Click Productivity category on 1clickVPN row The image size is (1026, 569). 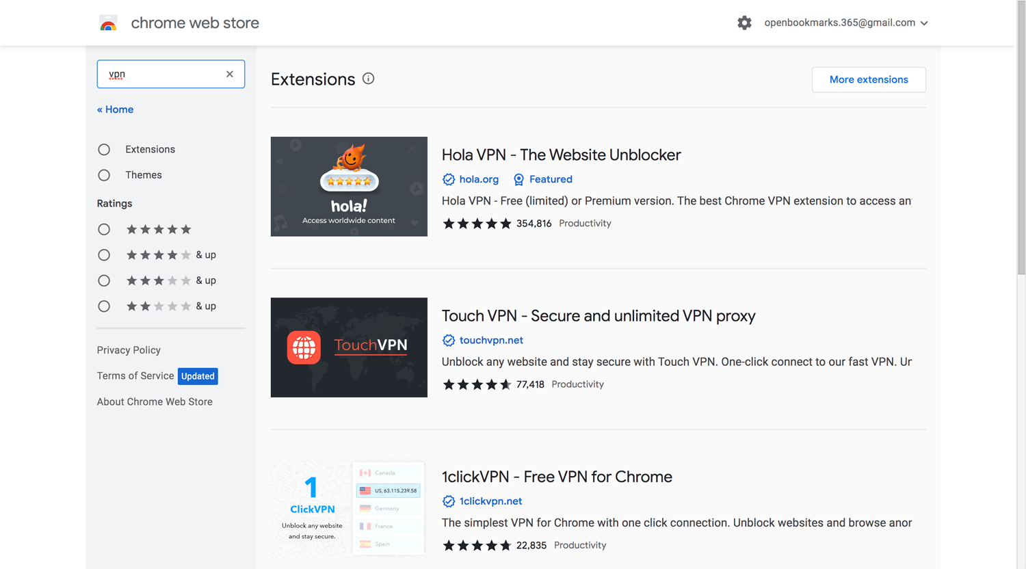click(580, 545)
